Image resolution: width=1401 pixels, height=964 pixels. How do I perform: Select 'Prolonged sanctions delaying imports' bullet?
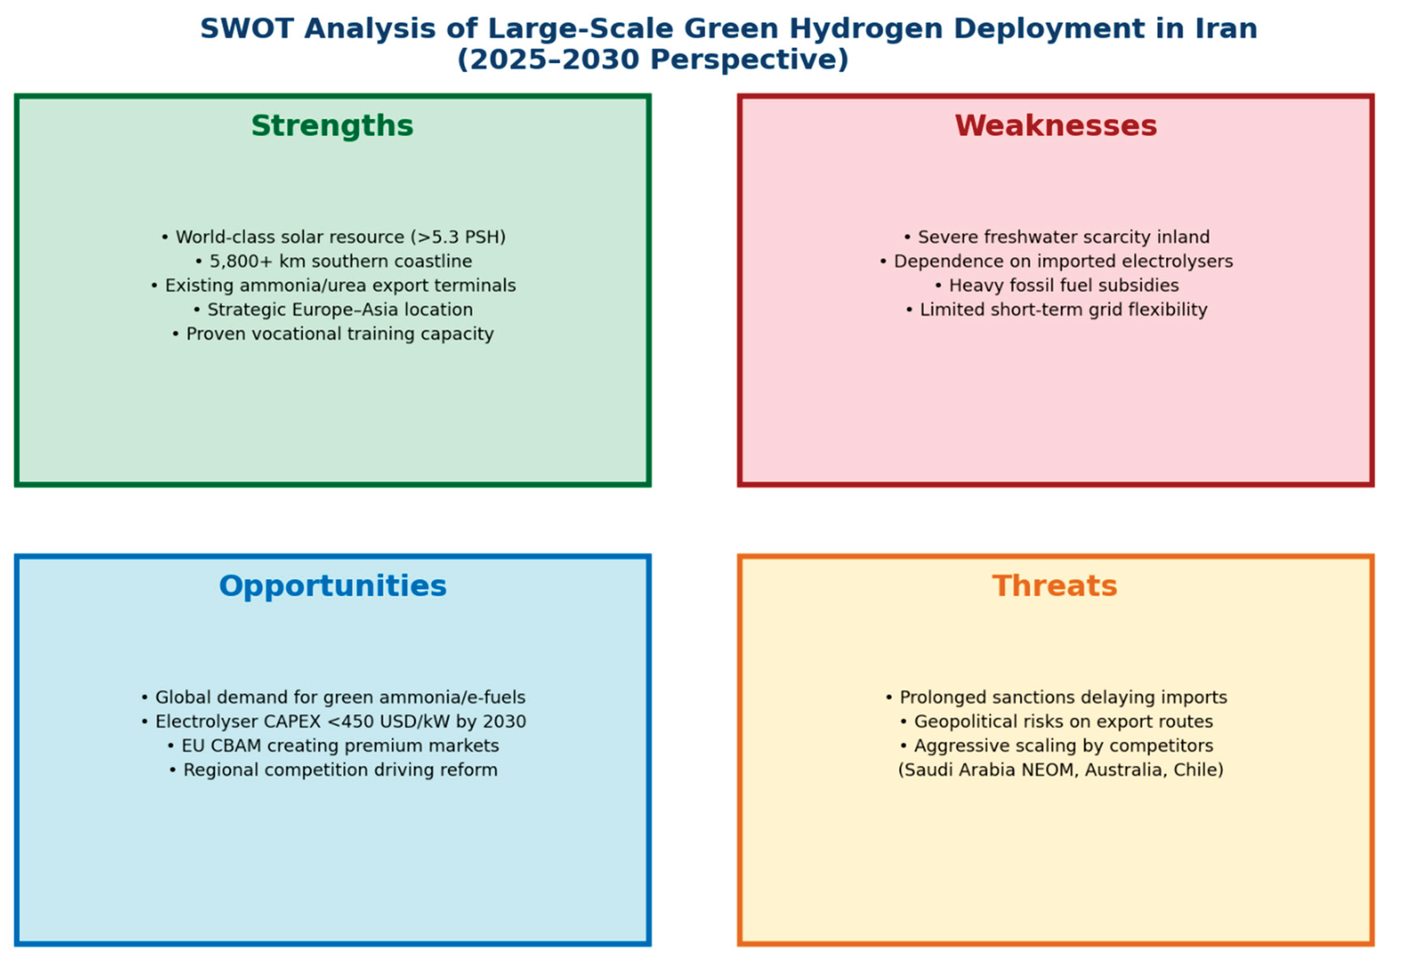coord(1056,697)
